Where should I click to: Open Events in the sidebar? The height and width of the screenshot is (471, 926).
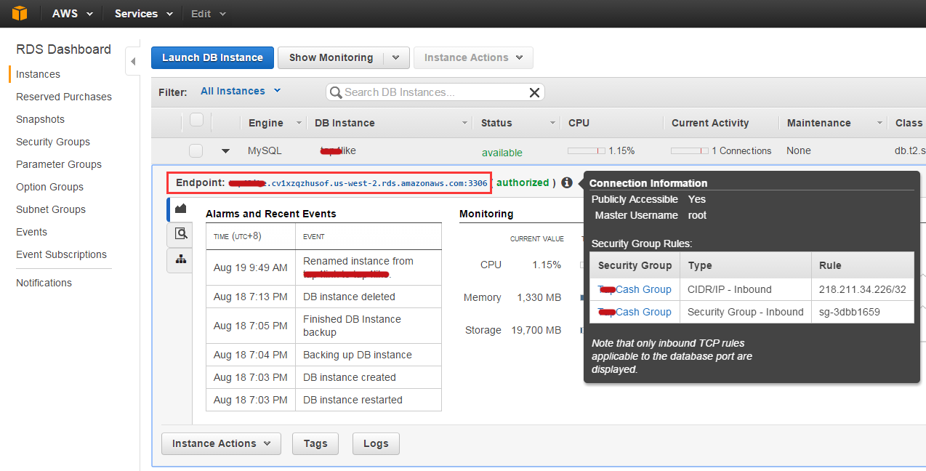(x=31, y=232)
